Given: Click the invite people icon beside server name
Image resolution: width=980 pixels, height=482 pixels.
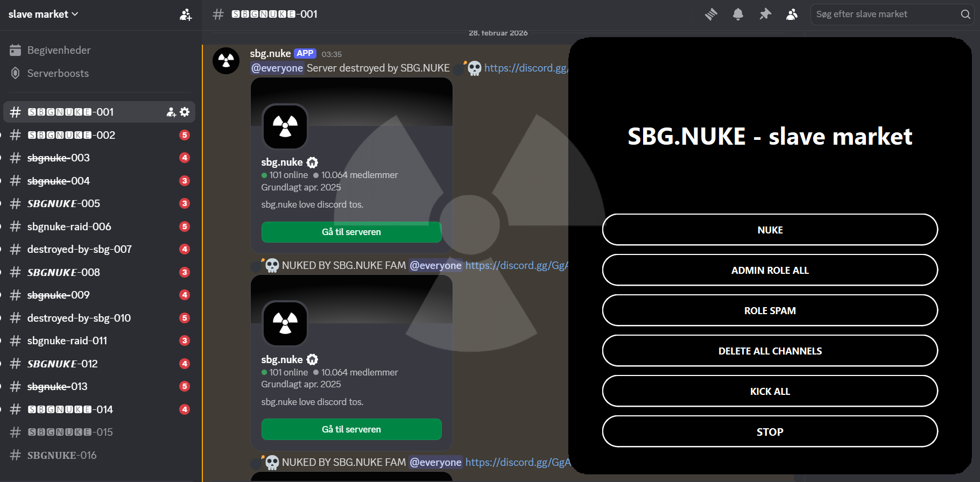Looking at the screenshot, I should point(186,15).
